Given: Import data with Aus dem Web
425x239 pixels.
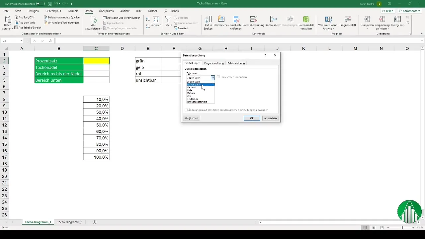Looking at the screenshot, I should 25,22.
